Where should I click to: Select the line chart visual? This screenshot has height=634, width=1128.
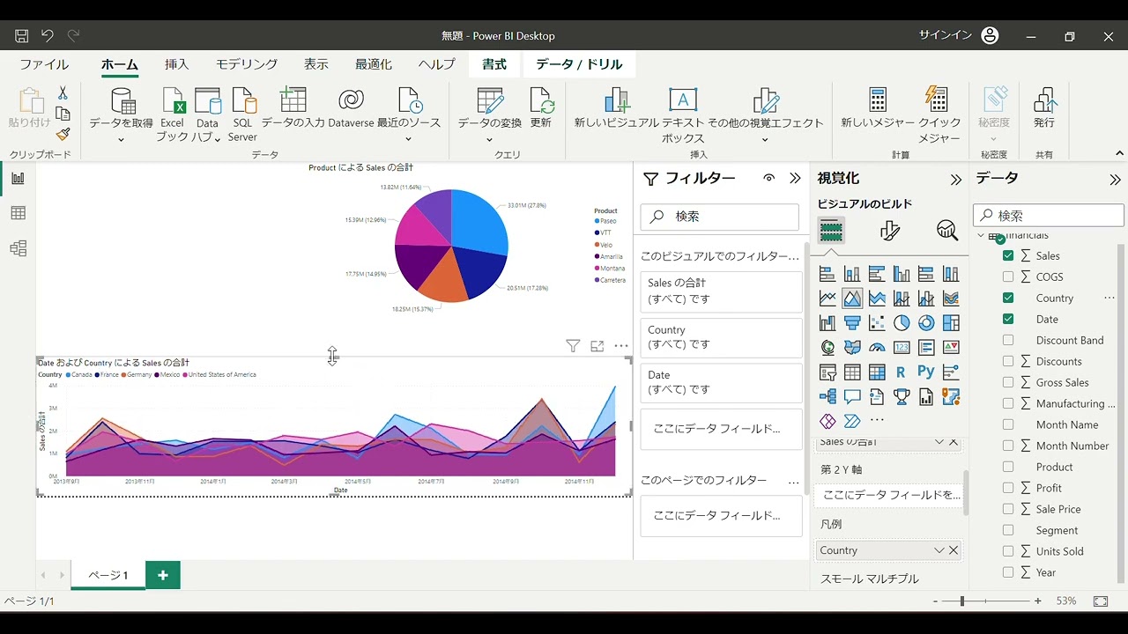pyautogui.click(x=827, y=299)
